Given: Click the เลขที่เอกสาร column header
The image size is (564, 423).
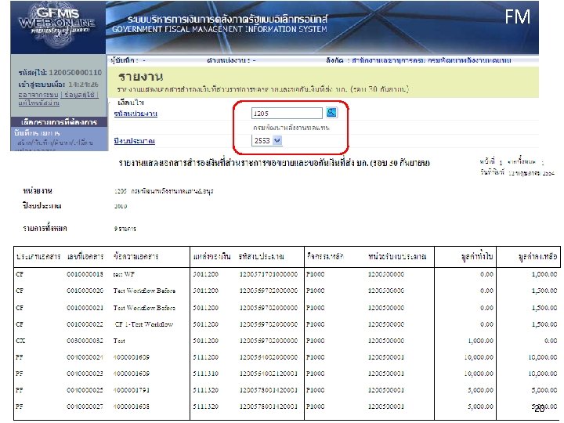Looking at the screenshot, I should tap(85, 257).
